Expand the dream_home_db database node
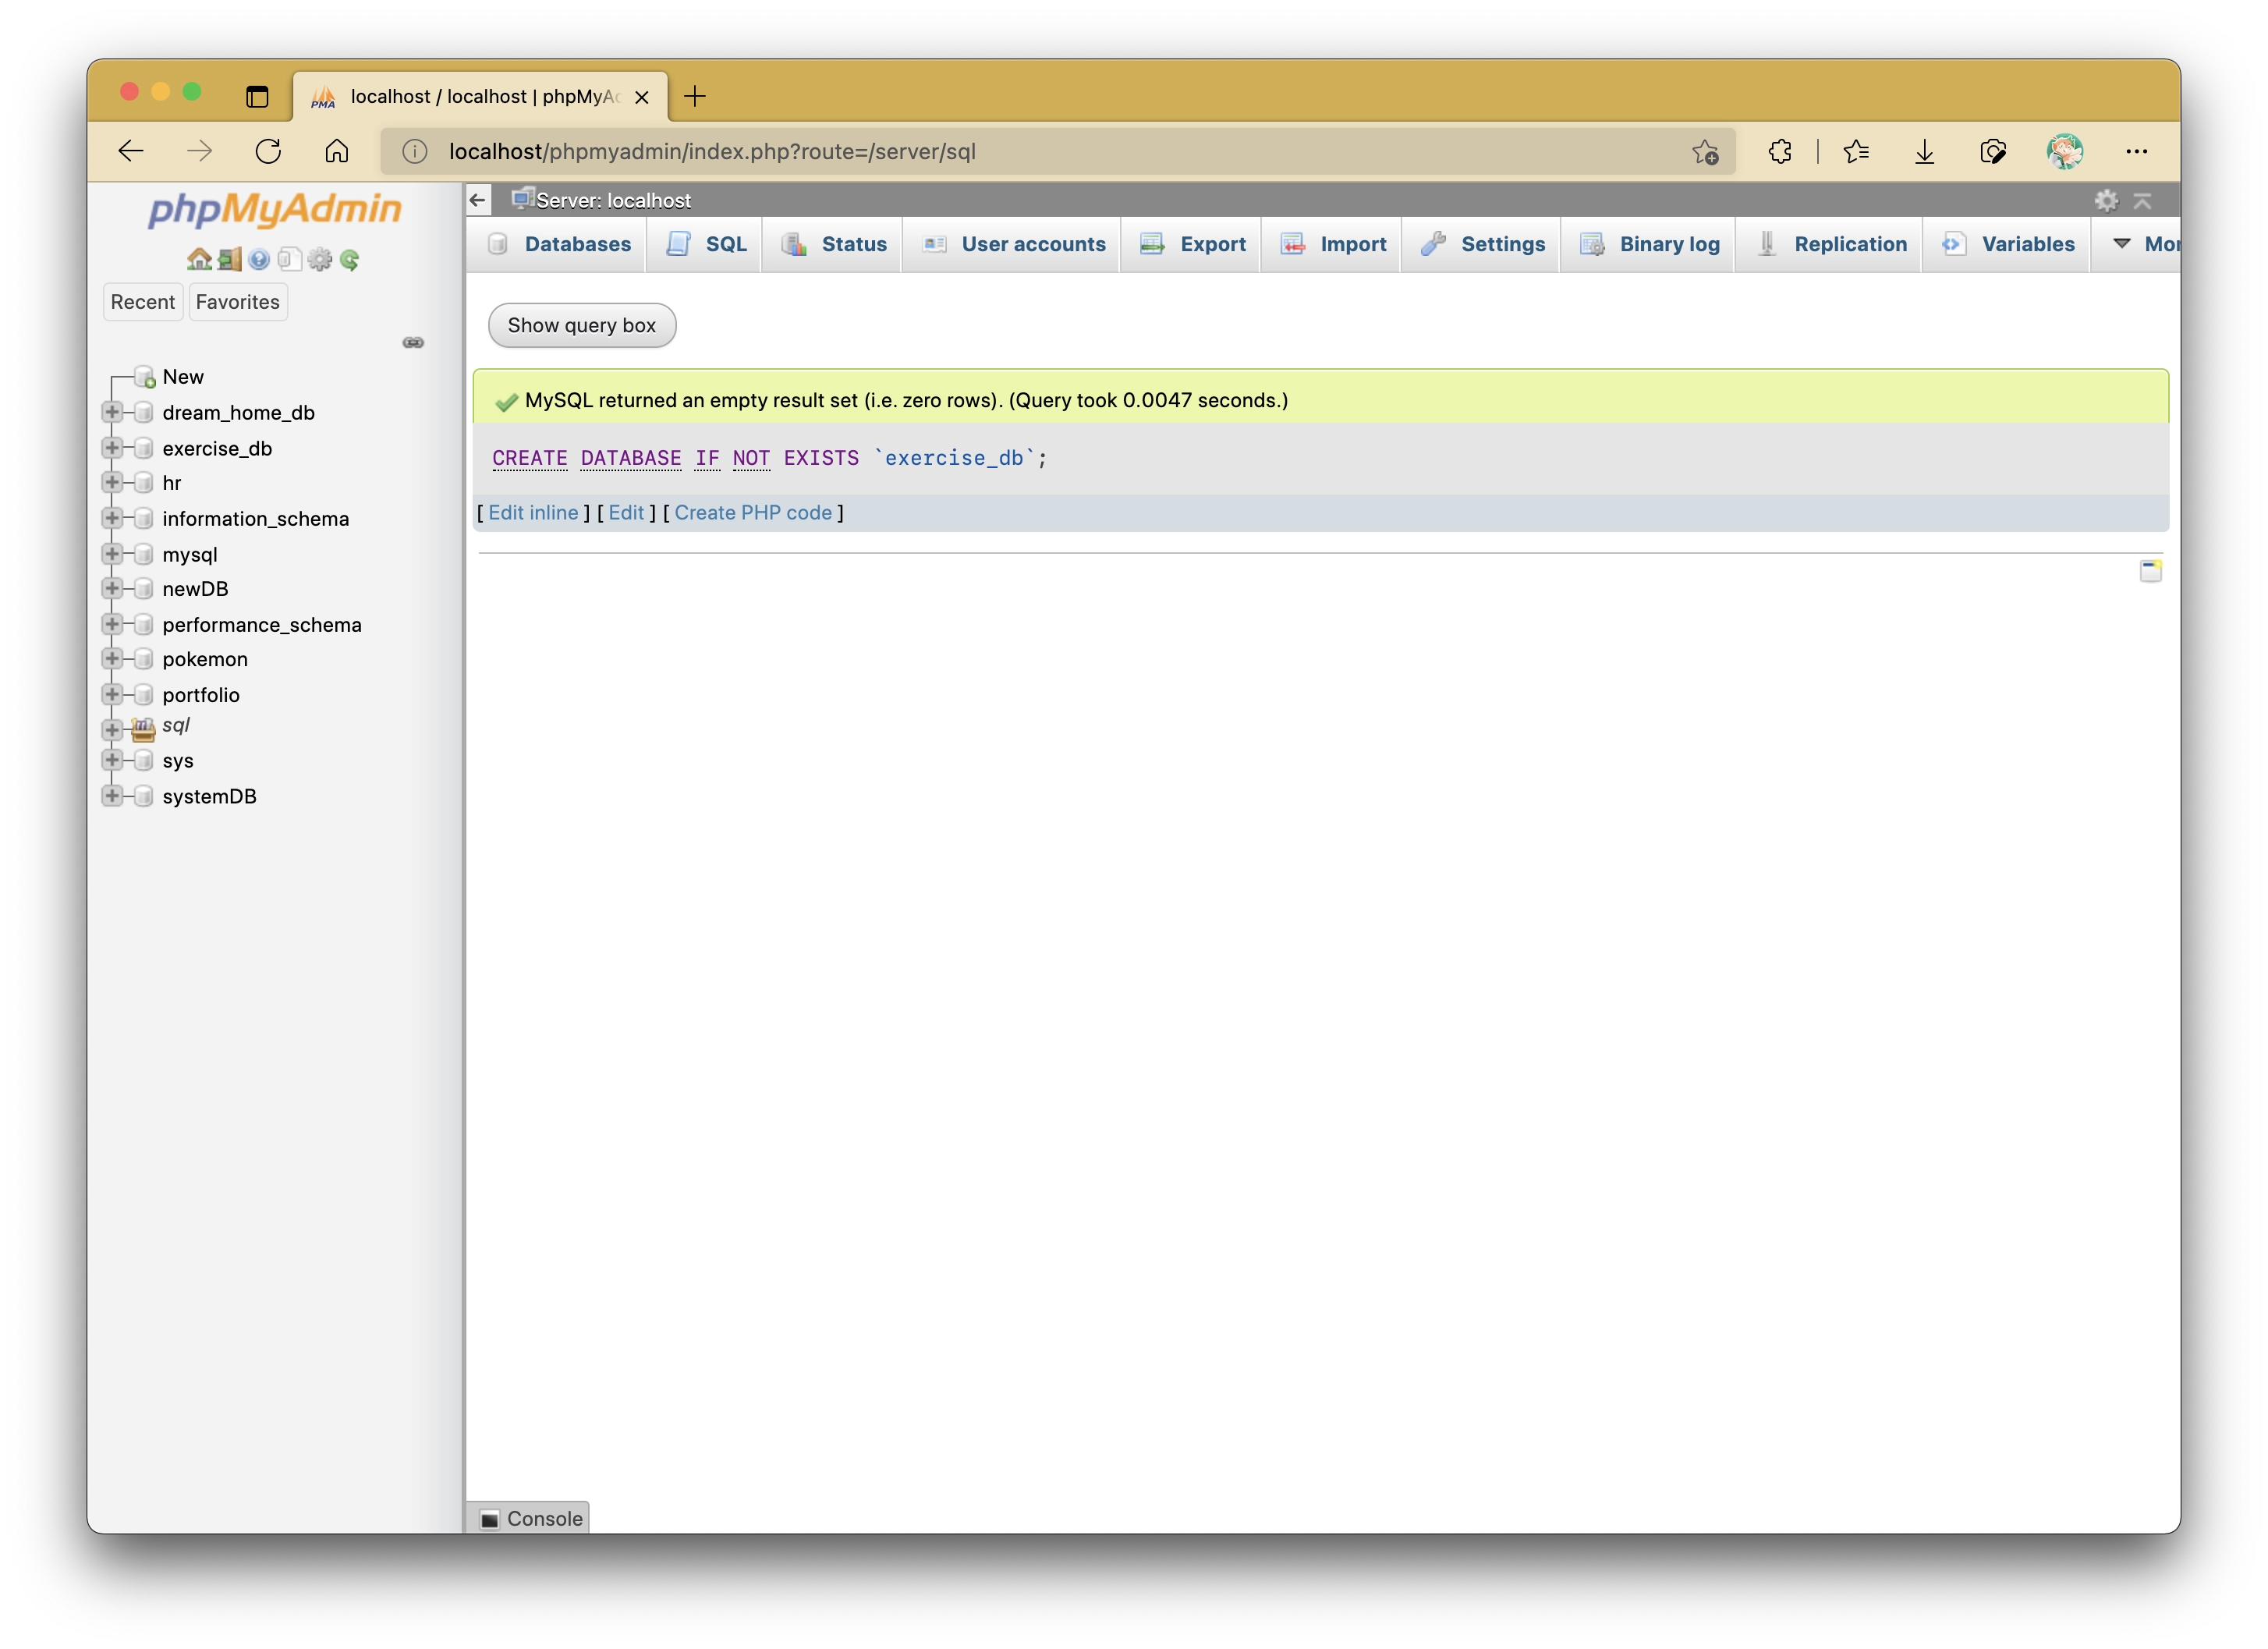 112,412
